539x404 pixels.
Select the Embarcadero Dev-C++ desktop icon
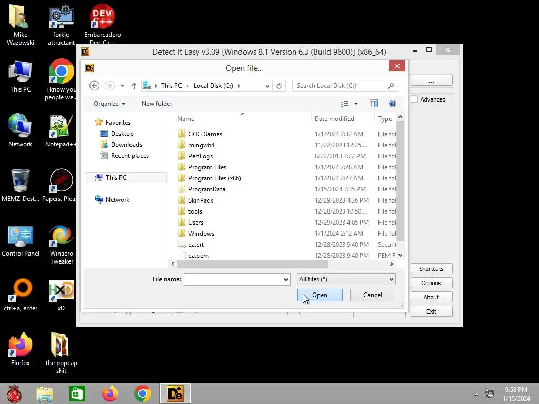pyautogui.click(x=102, y=24)
